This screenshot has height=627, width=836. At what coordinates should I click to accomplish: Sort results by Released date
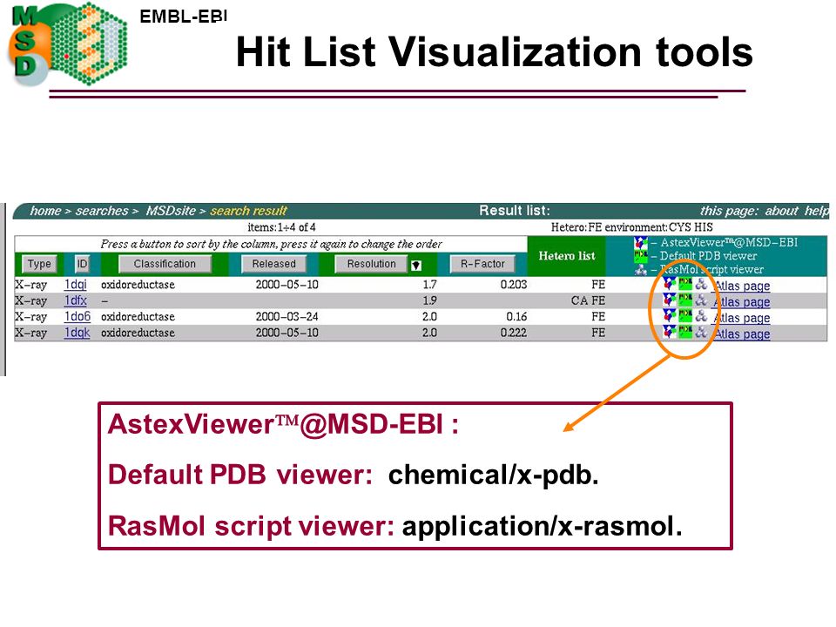pos(274,264)
